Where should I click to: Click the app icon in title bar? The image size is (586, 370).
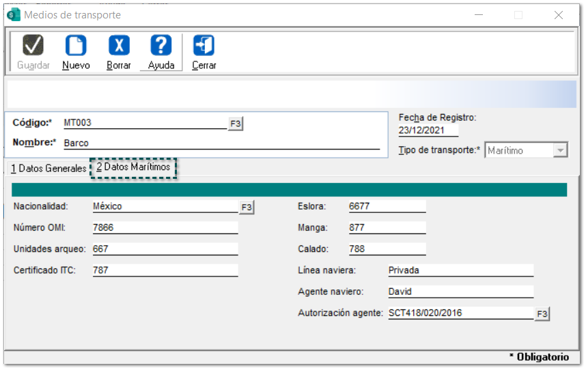point(14,15)
